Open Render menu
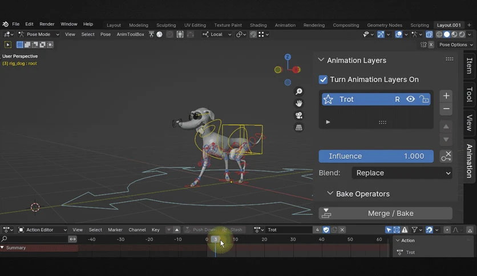The image size is (477, 276). (47, 24)
